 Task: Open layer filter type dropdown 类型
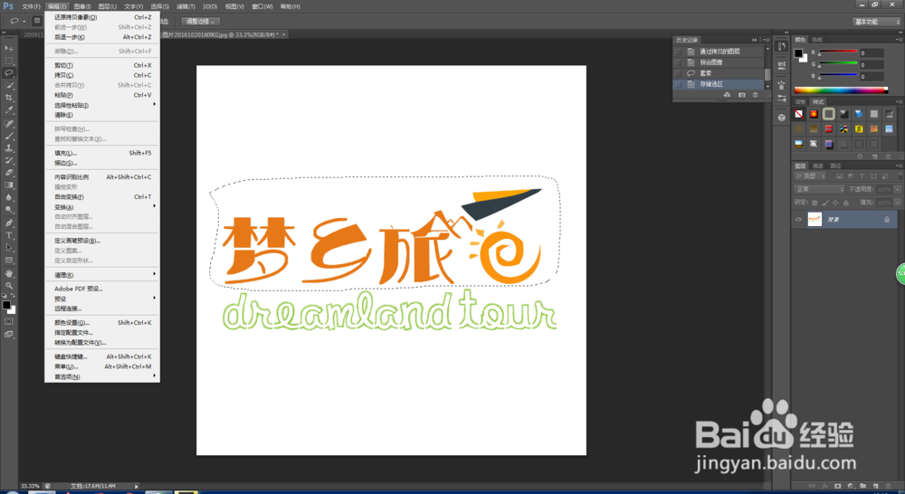811,176
